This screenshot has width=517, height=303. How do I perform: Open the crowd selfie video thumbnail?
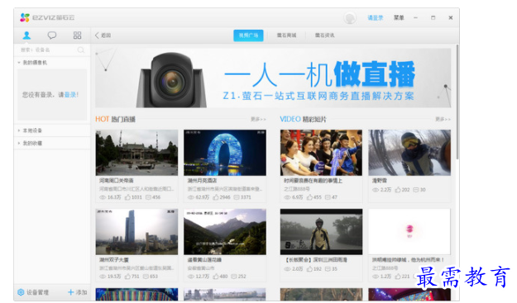click(321, 153)
